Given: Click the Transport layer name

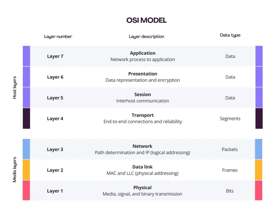Looking at the screenshot, I should click(x=142, y=115).
